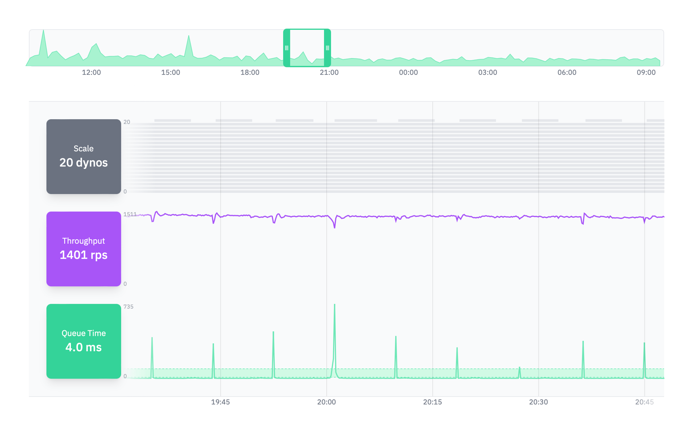Click the 00:00 label in overview timeline
The width and height of the screenshot is (693, 443).
[x=408, y=72]
